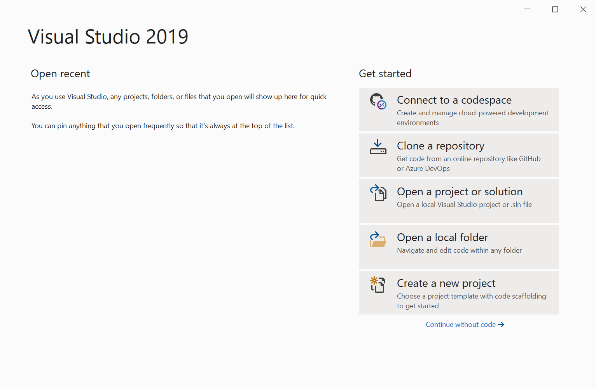Select the Connect to a codespace title
This screenshot has height=389, width=596.
[454, 100]
